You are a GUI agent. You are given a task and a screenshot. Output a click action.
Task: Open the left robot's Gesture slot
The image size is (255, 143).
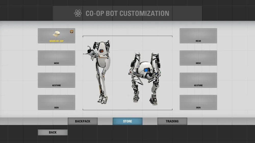point(56,80)
